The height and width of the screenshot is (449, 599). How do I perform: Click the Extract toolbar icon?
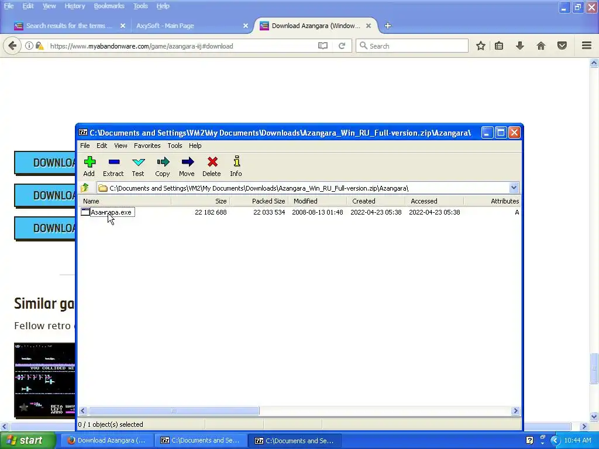click(x=114, y=162)
